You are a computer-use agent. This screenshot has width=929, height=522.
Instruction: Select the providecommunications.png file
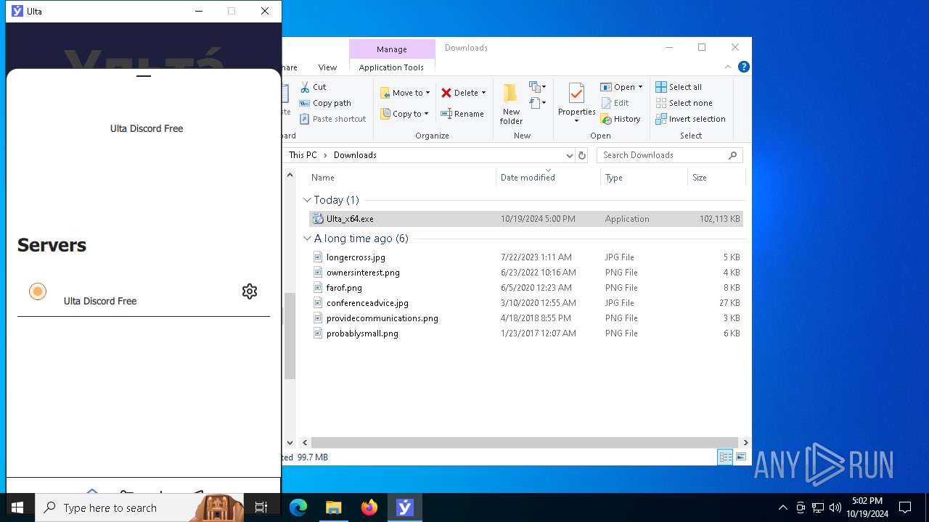pos(526,318)
